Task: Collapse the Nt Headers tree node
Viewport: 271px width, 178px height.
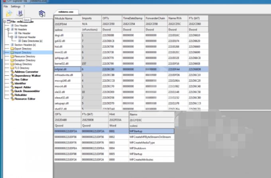Action: (7, 29)
